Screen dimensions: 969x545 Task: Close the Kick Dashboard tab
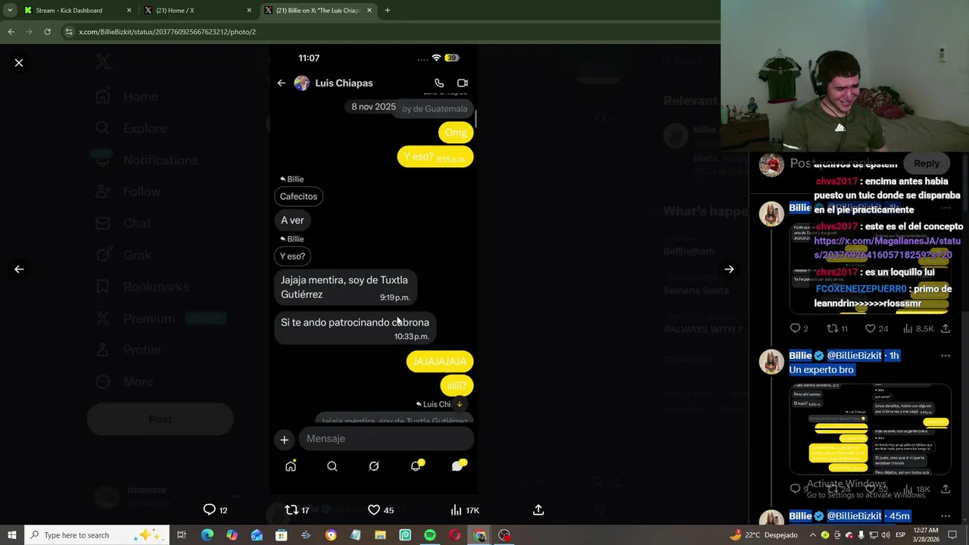(129, 11)
